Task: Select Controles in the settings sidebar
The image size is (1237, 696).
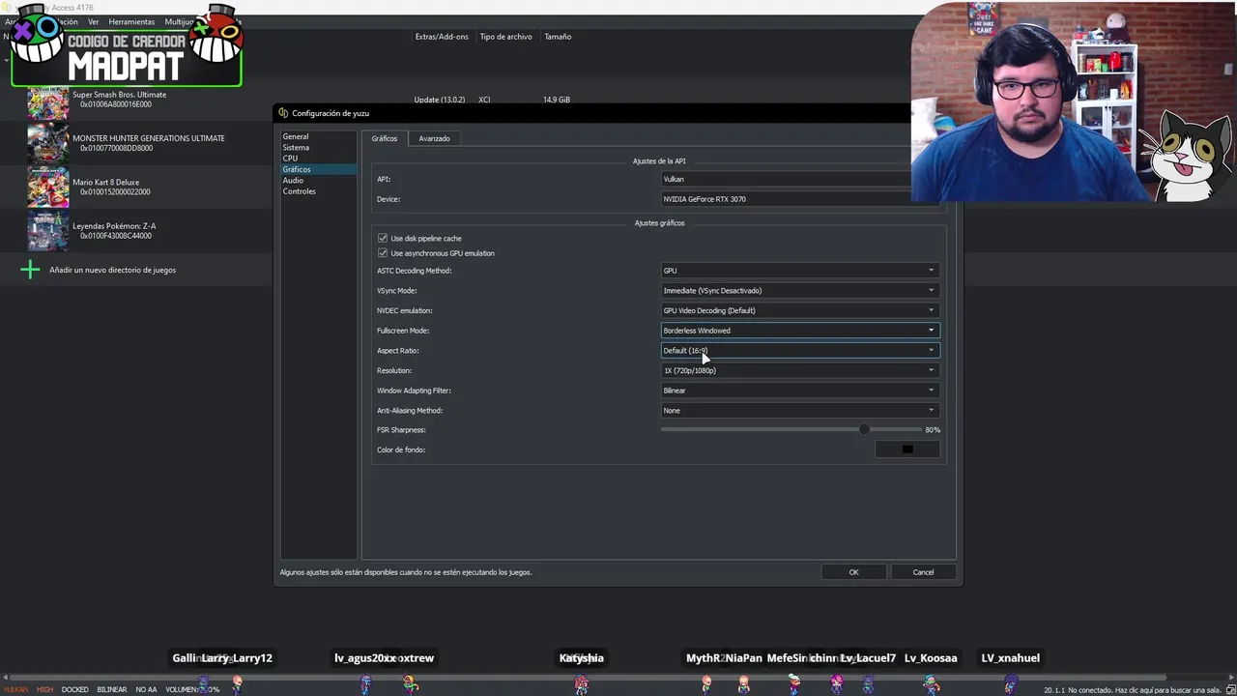Action: coord(300,191)
